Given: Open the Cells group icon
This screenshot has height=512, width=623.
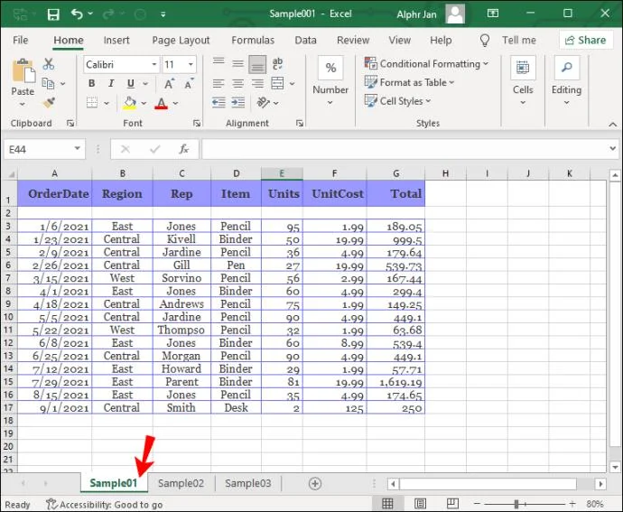Looking at the screenshot, I should click(x=523, y=68).
